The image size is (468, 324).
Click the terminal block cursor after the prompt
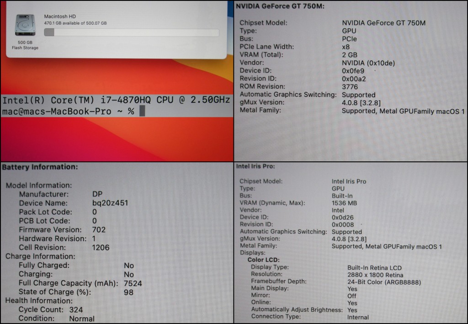pos(142,111)
